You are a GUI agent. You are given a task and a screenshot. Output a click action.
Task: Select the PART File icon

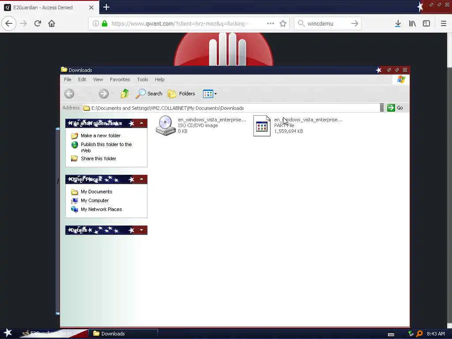tap(262, 126)
